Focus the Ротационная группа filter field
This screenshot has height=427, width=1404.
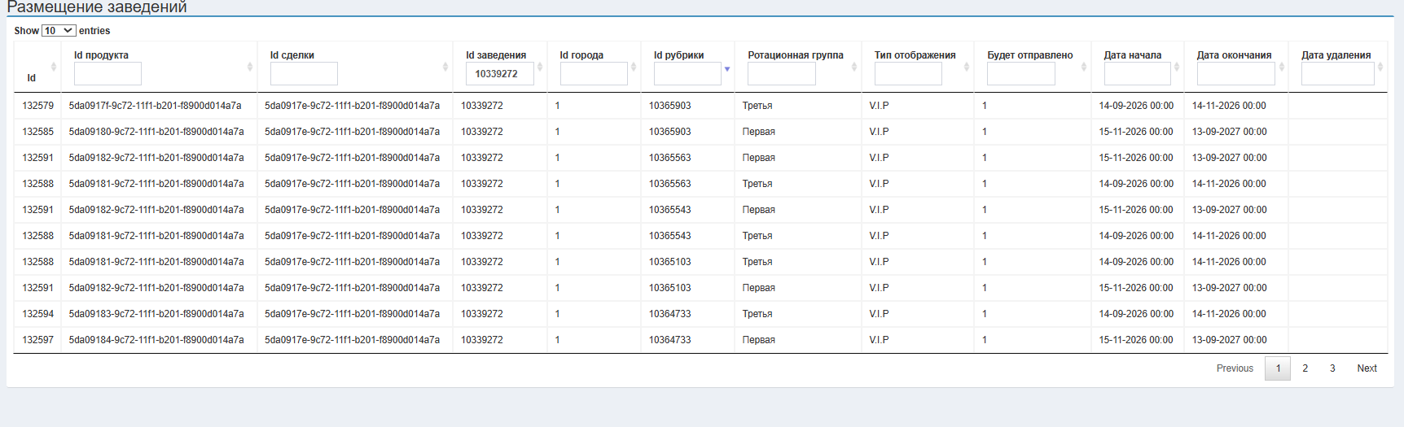click(781, 74)
